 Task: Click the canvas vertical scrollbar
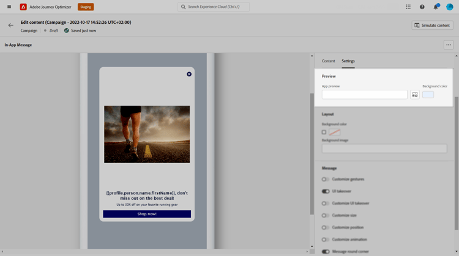(312, 154)
